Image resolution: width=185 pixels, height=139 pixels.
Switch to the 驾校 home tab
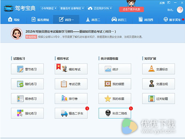coord(14,20)
